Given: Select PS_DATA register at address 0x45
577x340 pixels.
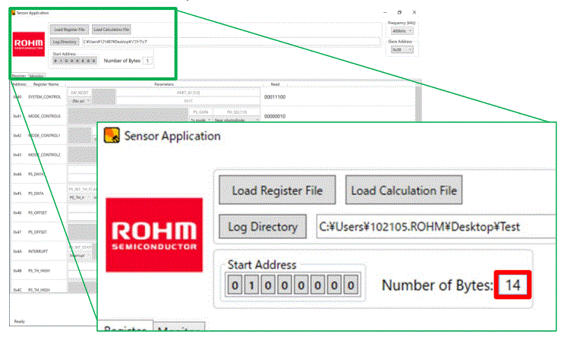Looking at the screenshot, I should pos(36,194).
